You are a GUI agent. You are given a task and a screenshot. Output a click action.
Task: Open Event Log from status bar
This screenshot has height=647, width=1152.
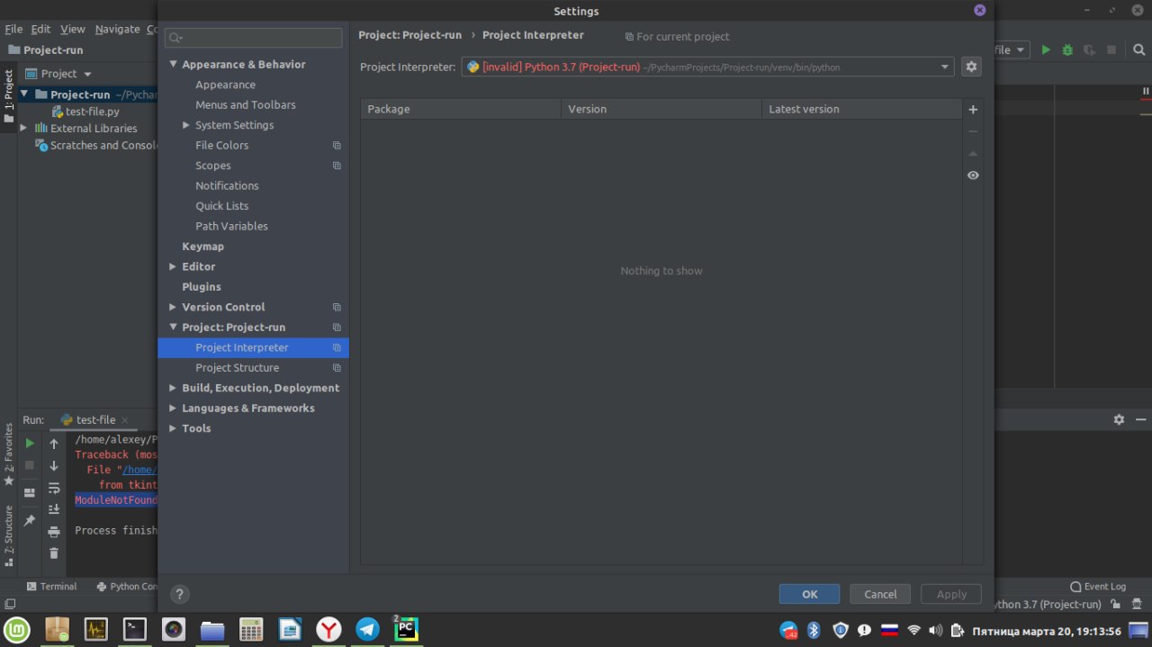click(x=1098, y=586)
